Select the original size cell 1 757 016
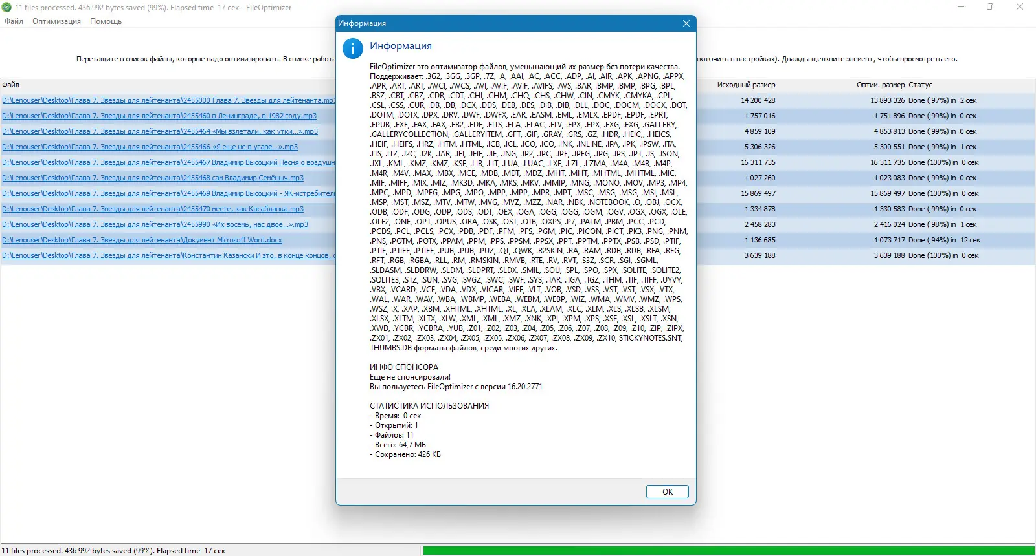This screenshot has width=1036, height=556. pos(760,116)
